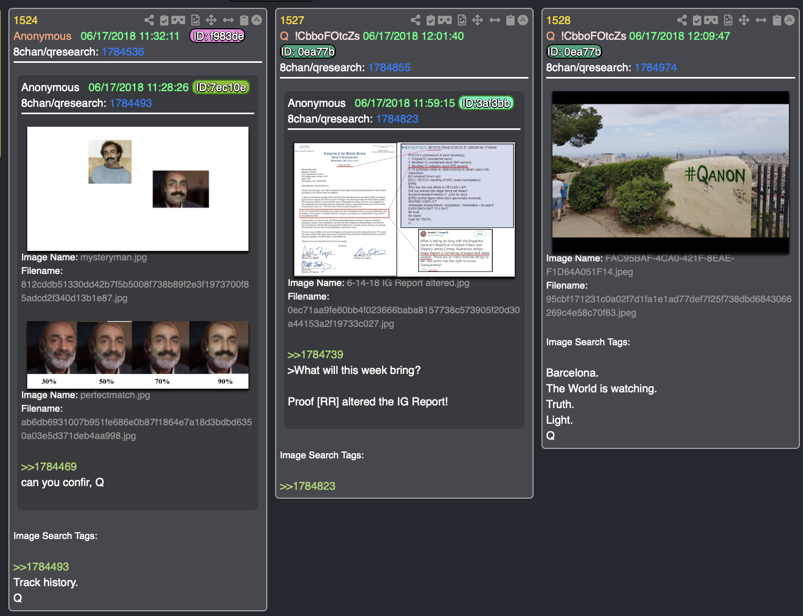The width and height of the screenshot is (803, 616).
Task: Click the ID: 0ea77b badge on post 1528
Action: 574,52
